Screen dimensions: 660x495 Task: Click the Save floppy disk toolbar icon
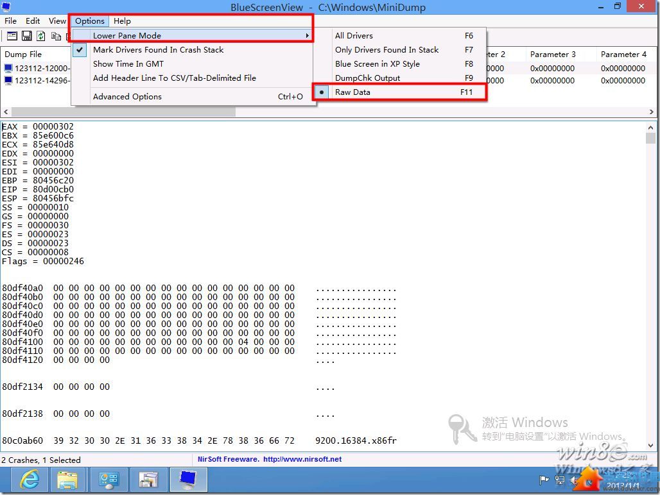coord(26,36)
